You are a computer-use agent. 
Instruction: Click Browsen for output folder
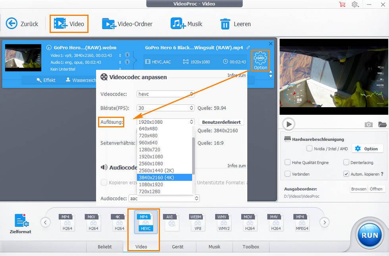click(358, 189)
